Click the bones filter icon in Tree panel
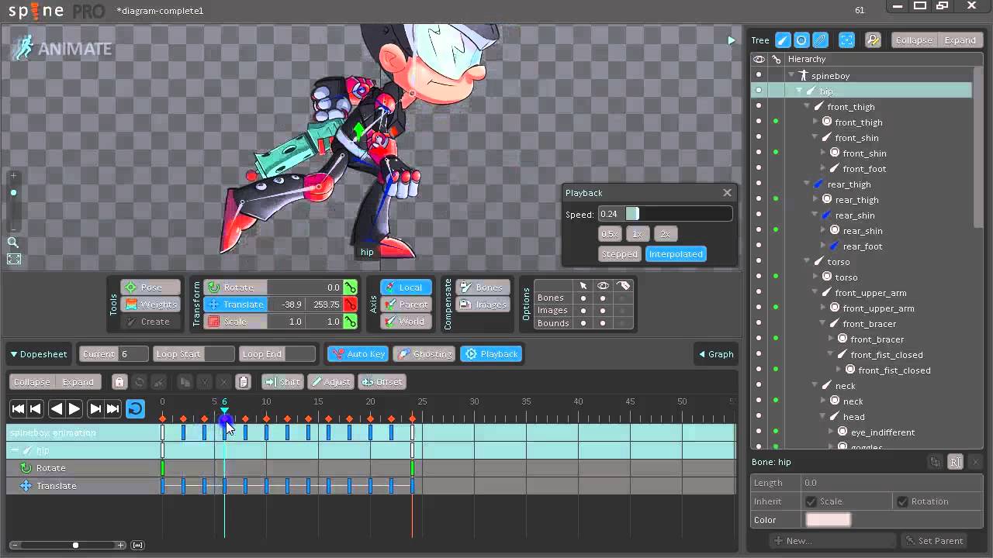 point(783,40)
